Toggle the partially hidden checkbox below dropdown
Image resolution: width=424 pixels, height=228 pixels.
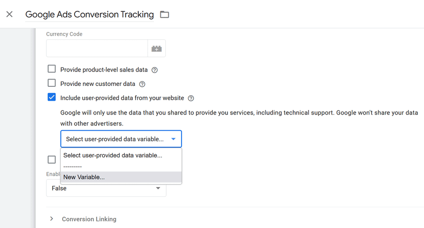point(52,159)
